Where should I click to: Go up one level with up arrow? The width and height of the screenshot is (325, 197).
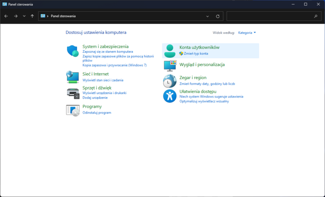click(x=32, y=16)
